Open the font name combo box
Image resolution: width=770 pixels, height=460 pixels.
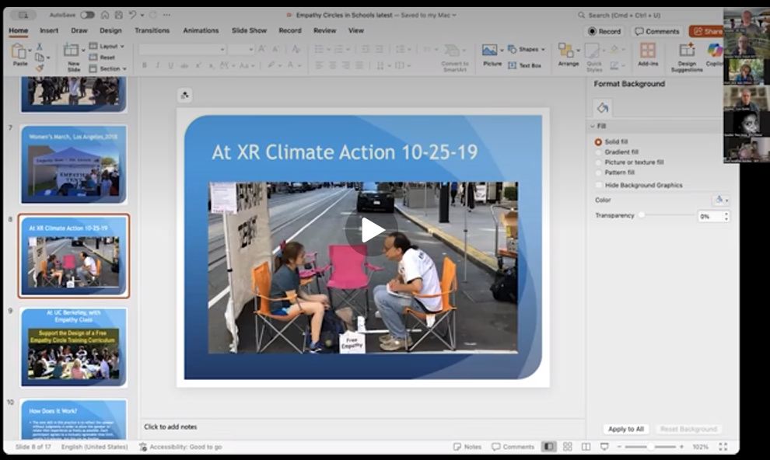[182, 49]
